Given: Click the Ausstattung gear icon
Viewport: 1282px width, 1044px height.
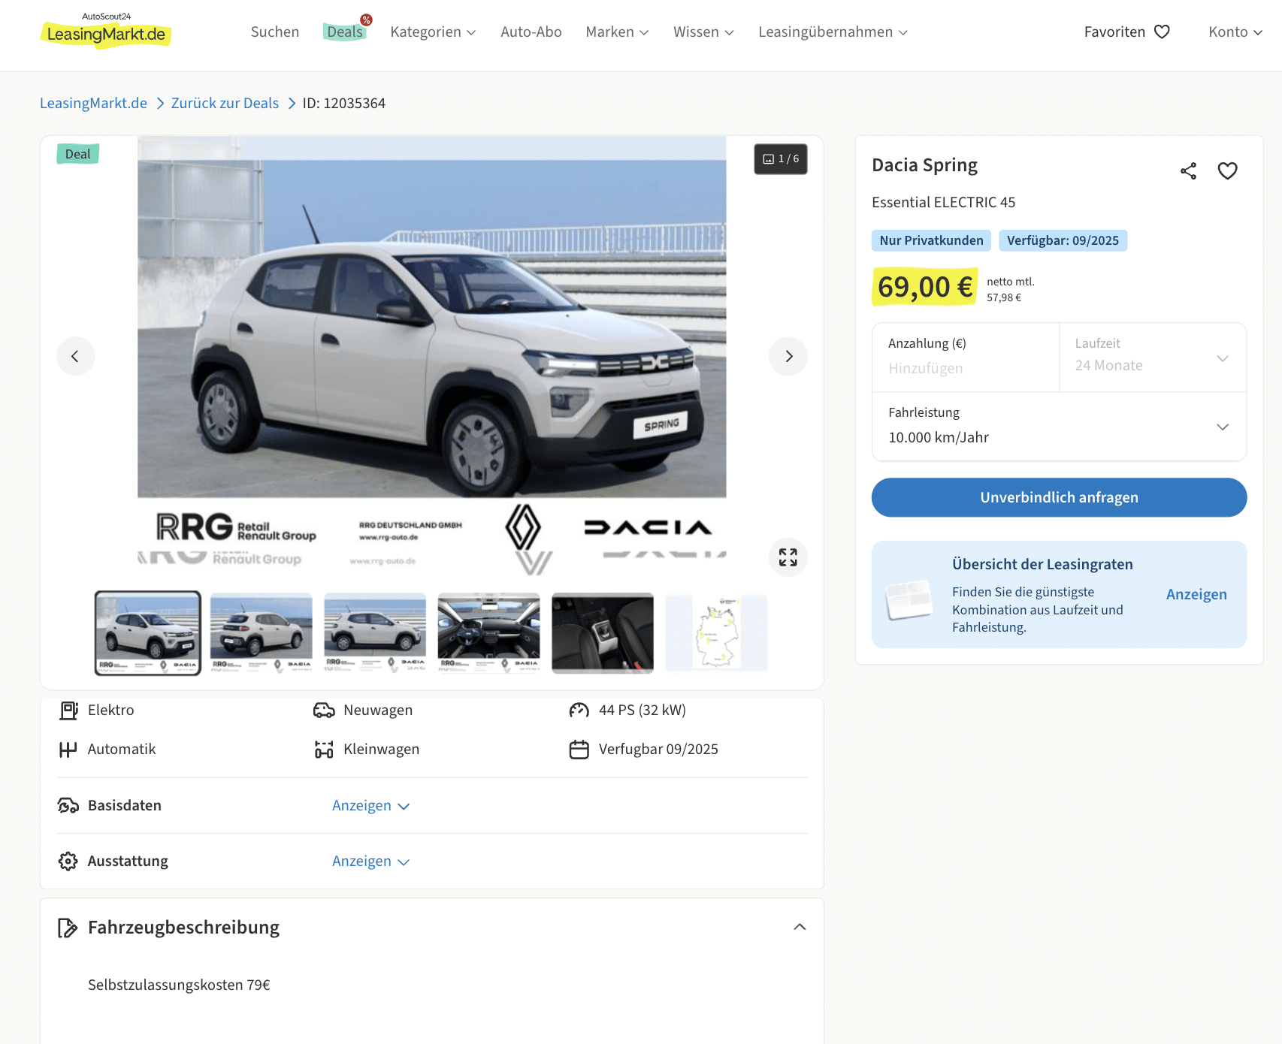Looking at the screenshot, I should pyautogui.click(x=68, y=861).
